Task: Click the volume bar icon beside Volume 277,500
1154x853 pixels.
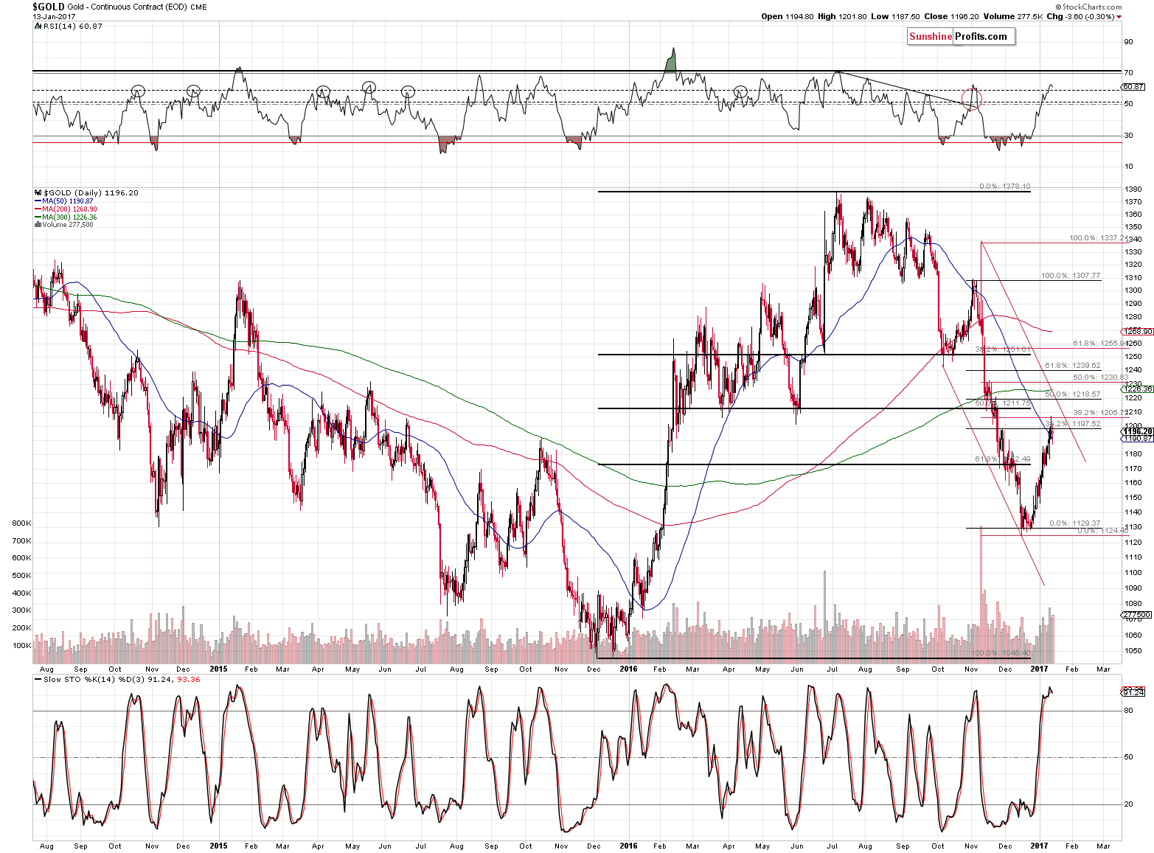Action: pyautogui.click(x=38, y=225)
